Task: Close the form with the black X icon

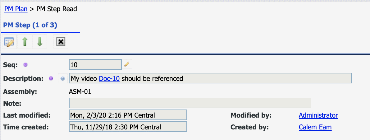Action: [x=61, y=42]
